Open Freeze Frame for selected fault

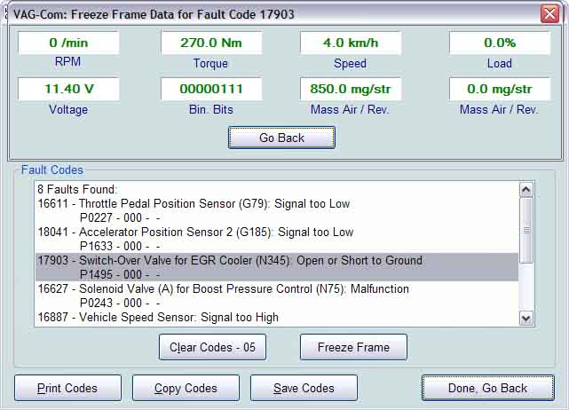coord(353,347)
